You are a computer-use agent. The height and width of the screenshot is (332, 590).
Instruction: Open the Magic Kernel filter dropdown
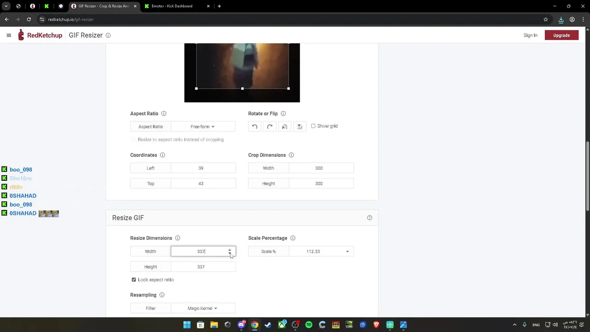pyautogui.click(x=203, y=308)
